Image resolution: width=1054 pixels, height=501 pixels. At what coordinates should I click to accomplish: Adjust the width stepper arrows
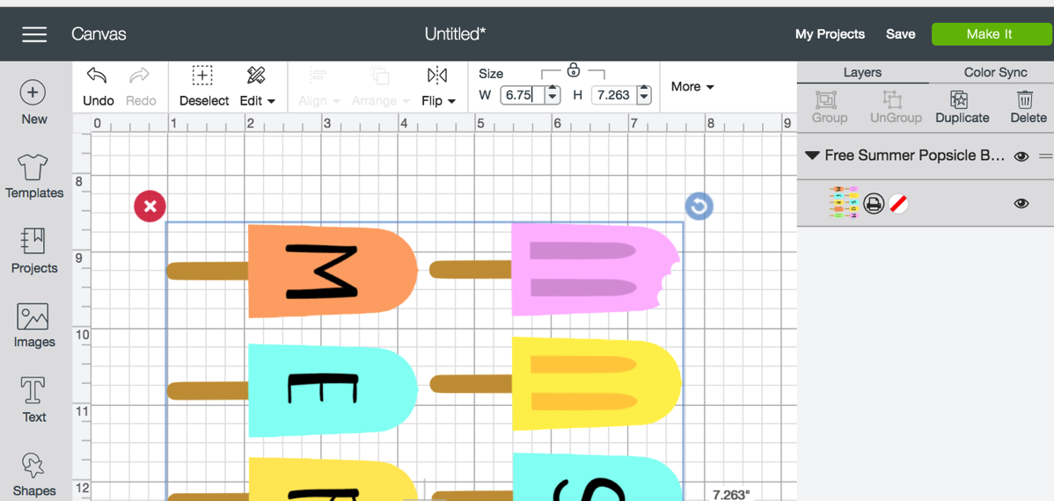point(553,95)
